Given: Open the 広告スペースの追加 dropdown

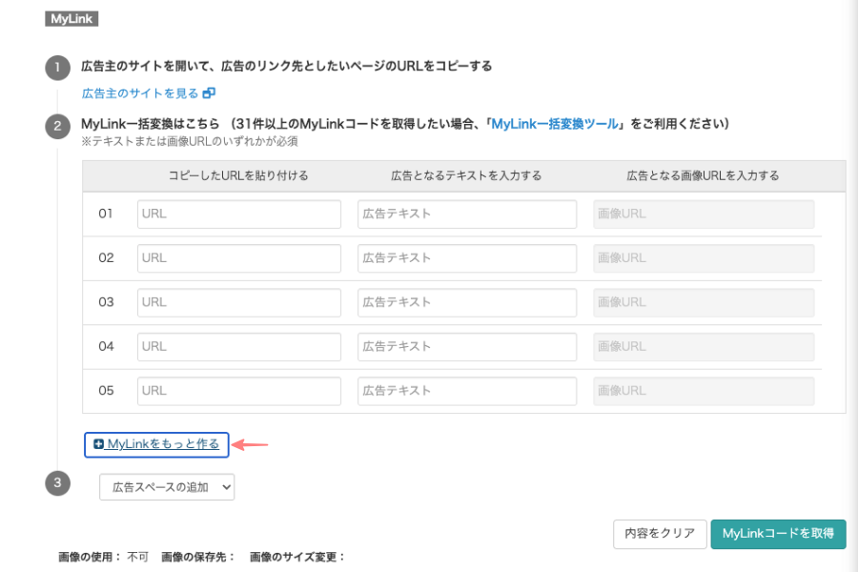Looking at the screenshot, I should 167,487.
